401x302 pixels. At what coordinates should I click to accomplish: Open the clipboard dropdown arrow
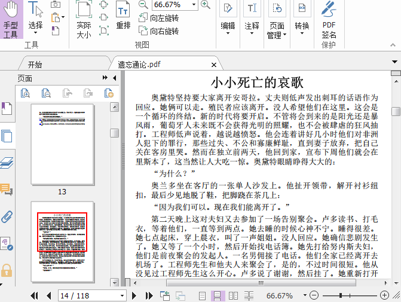click(63, 17)
